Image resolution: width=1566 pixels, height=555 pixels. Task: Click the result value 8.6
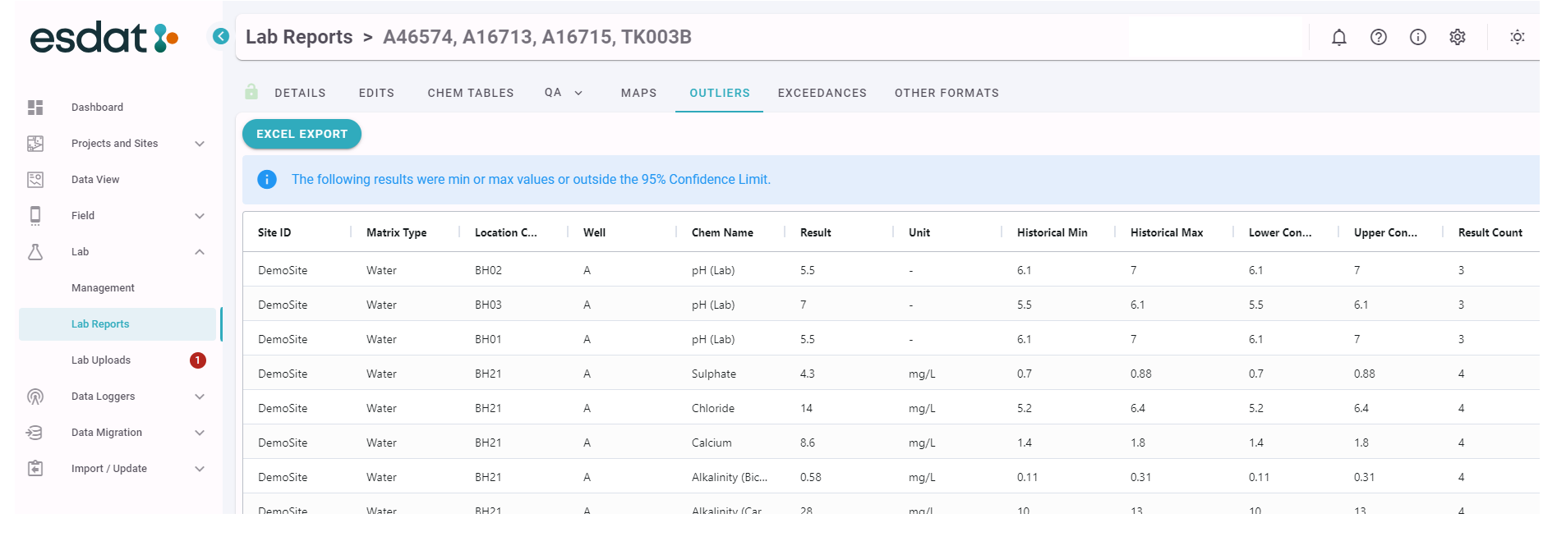coord(808,443)
